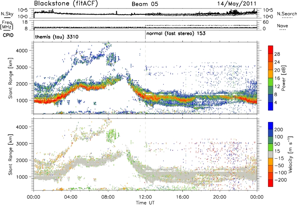Click the "12:00" time tick label
297x205 pixels.
click(x=145, y=197)
